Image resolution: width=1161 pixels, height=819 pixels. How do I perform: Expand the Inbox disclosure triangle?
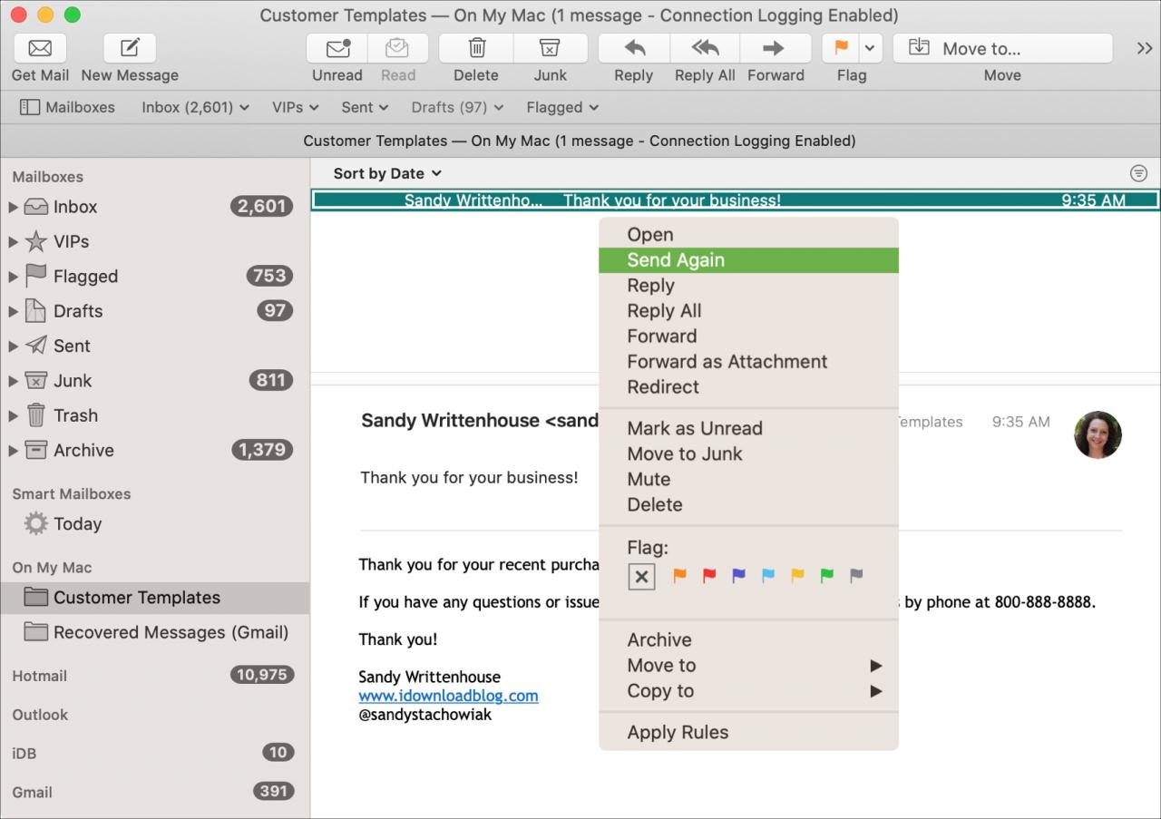pyautogui.click(x=13, y=207)
